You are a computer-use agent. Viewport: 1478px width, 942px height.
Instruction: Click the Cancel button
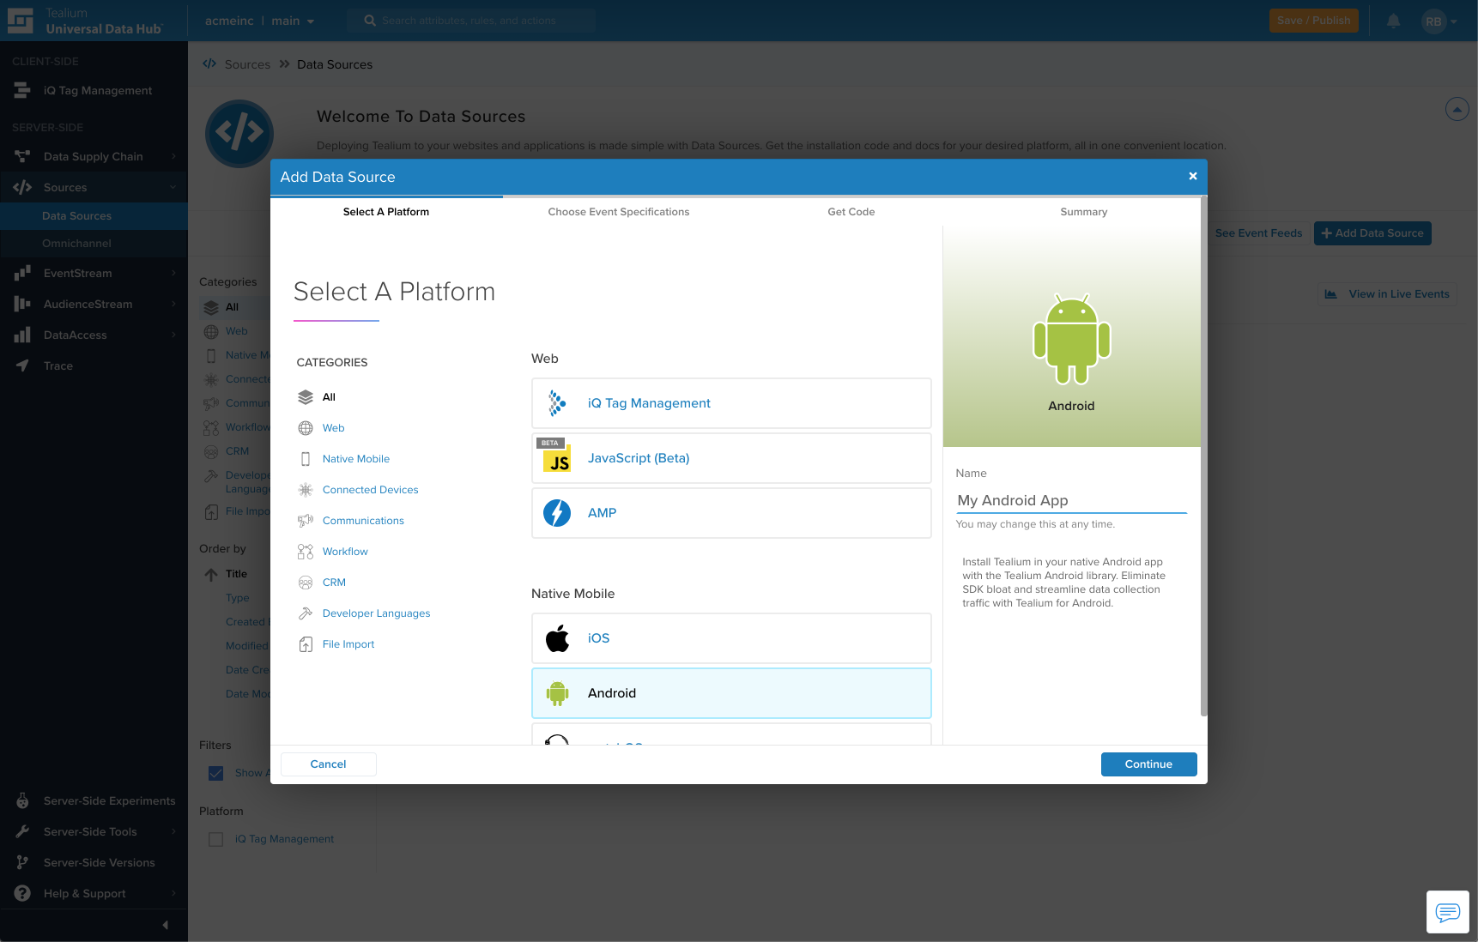coord(328,764)
